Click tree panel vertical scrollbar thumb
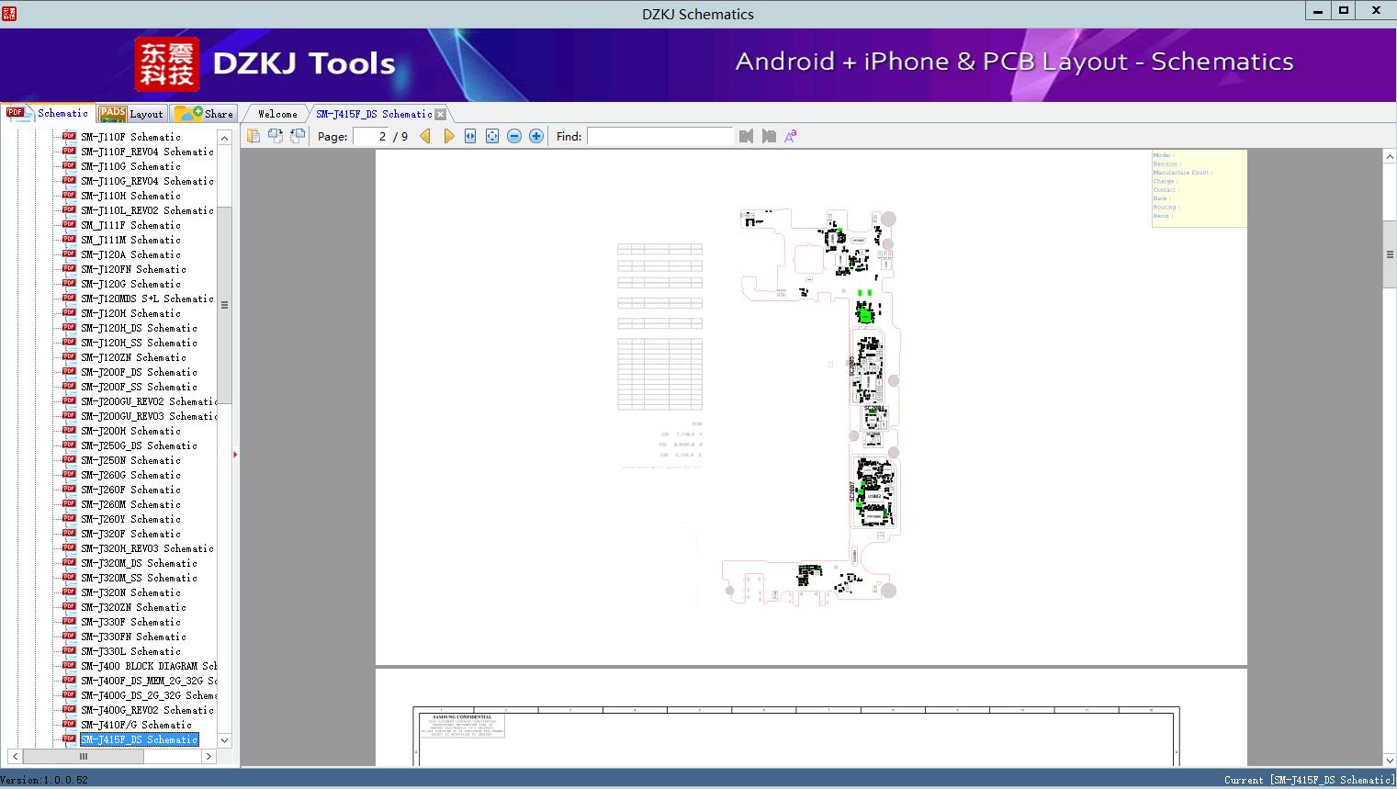 (x=224, y=305)
